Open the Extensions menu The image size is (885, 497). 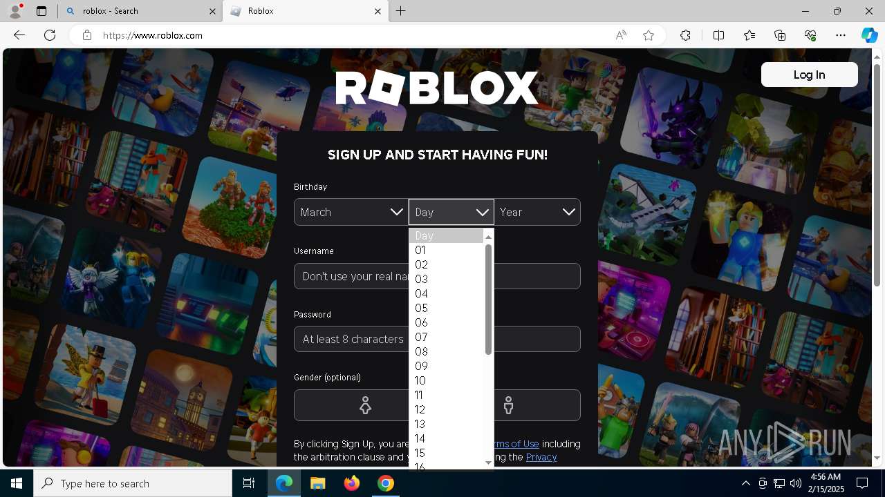[x=685, y=35]
